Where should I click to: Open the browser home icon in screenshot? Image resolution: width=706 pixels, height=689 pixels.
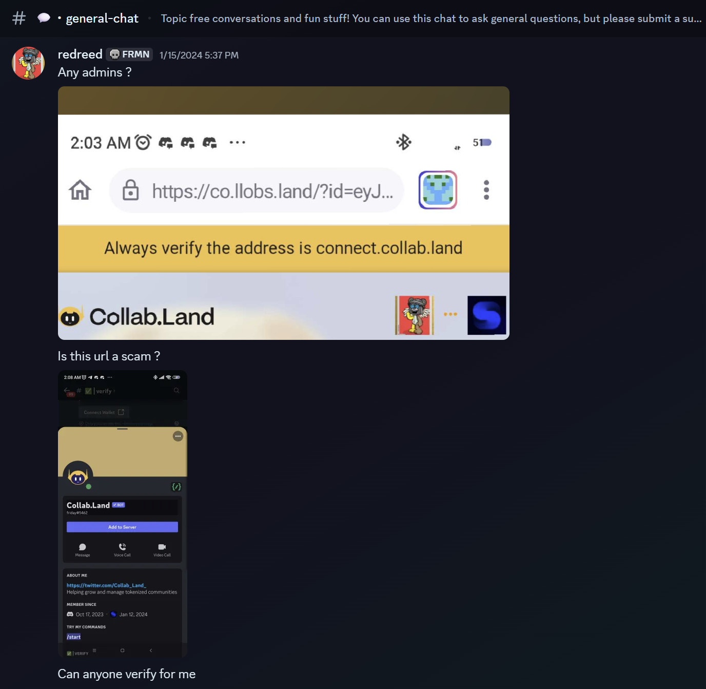pyautogui.click(x=80, y=190)
